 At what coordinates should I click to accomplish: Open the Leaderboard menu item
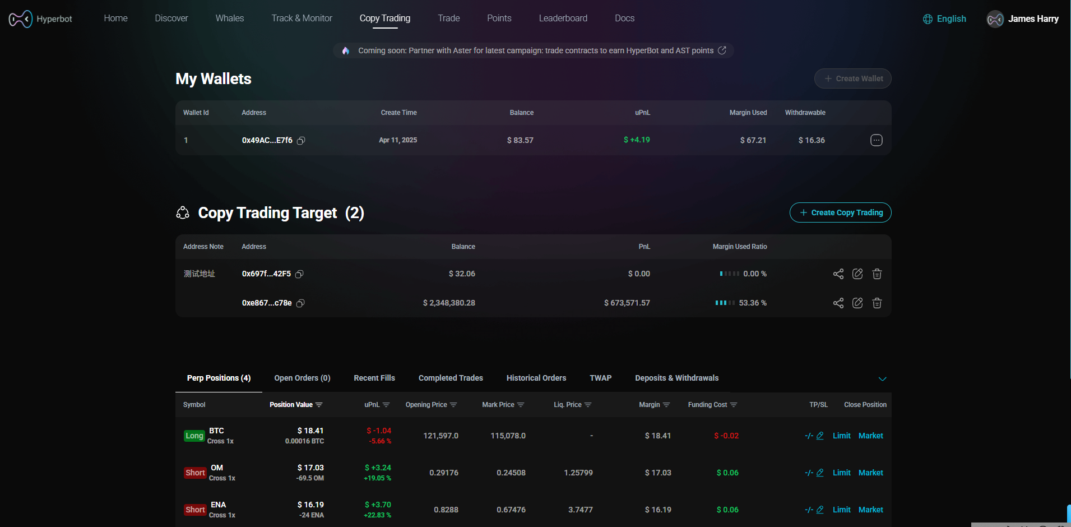pos(563,19)
